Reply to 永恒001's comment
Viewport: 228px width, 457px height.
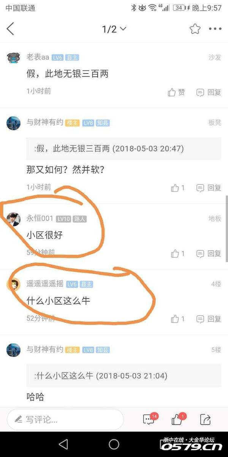[209, 253]
